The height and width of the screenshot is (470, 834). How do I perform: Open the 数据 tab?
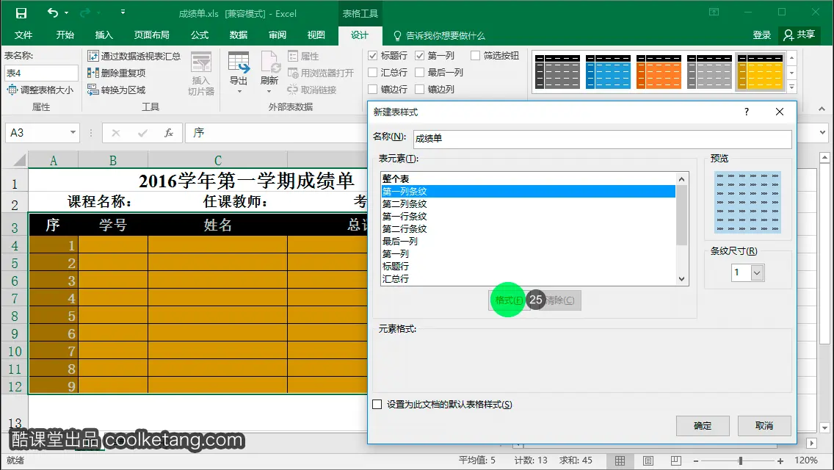coord(239,35)
